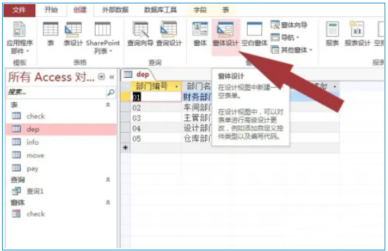Open the 查询向导 query wizard icon
This screenshot has height=251, width=388.
pos(140,34)
